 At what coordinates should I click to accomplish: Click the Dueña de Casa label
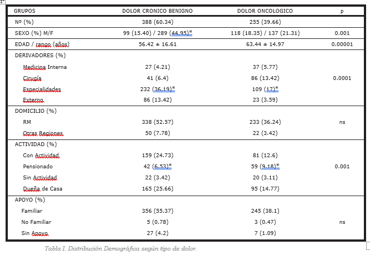43,189
